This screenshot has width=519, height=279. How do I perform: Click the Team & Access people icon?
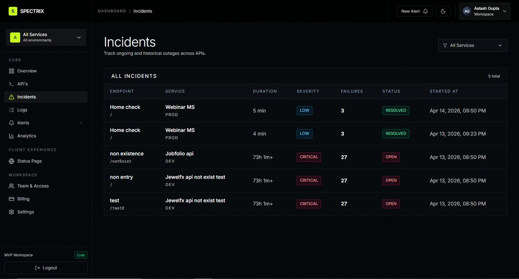click(12, 186)
